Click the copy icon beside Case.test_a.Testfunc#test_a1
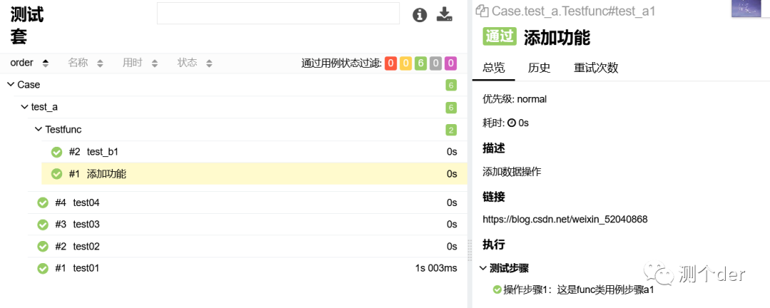The image size is (770, 308). coord(482,11)
